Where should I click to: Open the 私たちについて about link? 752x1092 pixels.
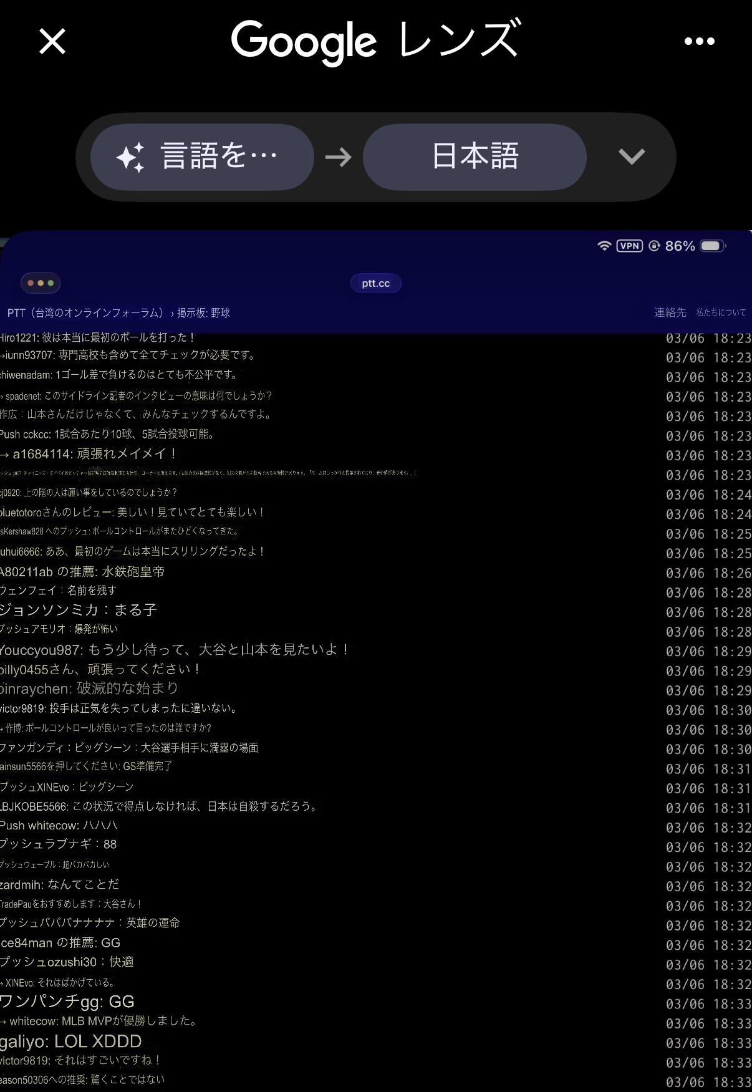tap(721, 312)
